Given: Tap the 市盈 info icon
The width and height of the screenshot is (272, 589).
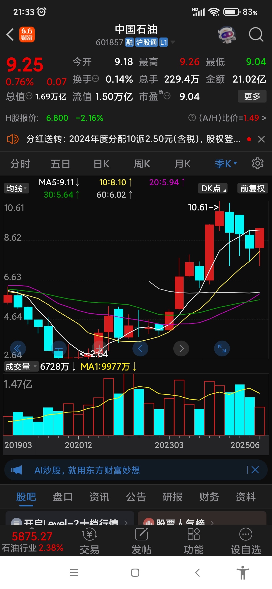Looking at the screenshot, I should pos(167,96).
